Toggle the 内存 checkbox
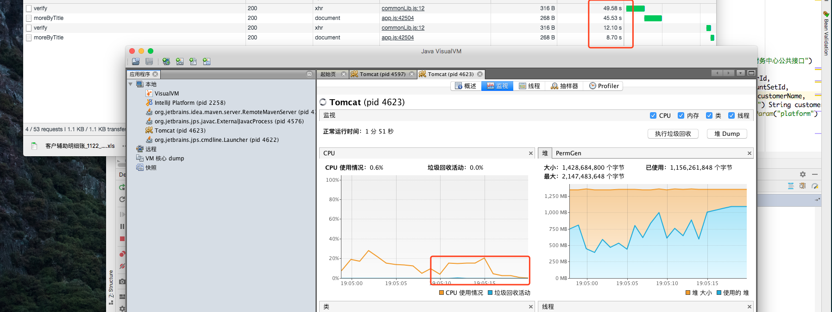 click(x=681, y=115)
